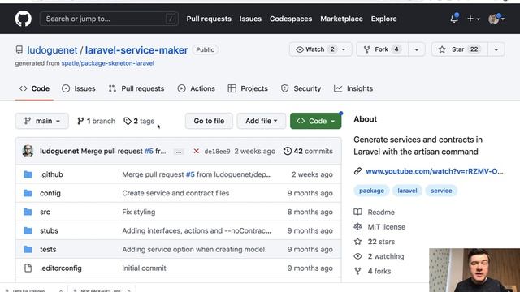Go to Marketplace

point(341,19)
